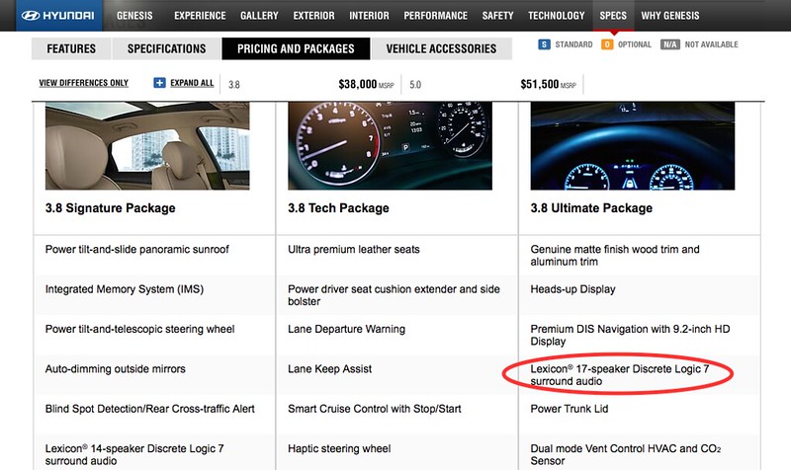Click the $51,500 MSRP price
Image resolution: width=791 pixels, height=470 pixels.
[549, 84]
